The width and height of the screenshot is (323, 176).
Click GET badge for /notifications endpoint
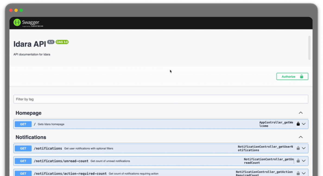coord(23,148)
